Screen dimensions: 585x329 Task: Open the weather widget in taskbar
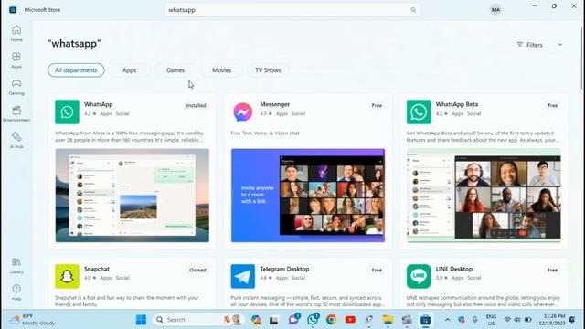pyautogui.click(x=33, y=320)
